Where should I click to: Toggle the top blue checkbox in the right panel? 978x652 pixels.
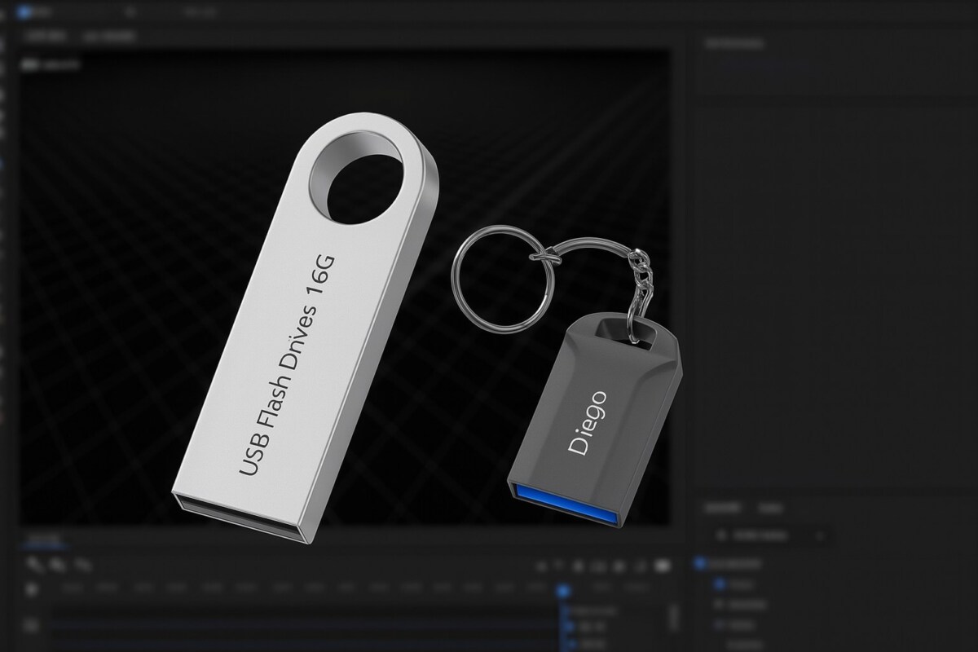click(699, 563)
